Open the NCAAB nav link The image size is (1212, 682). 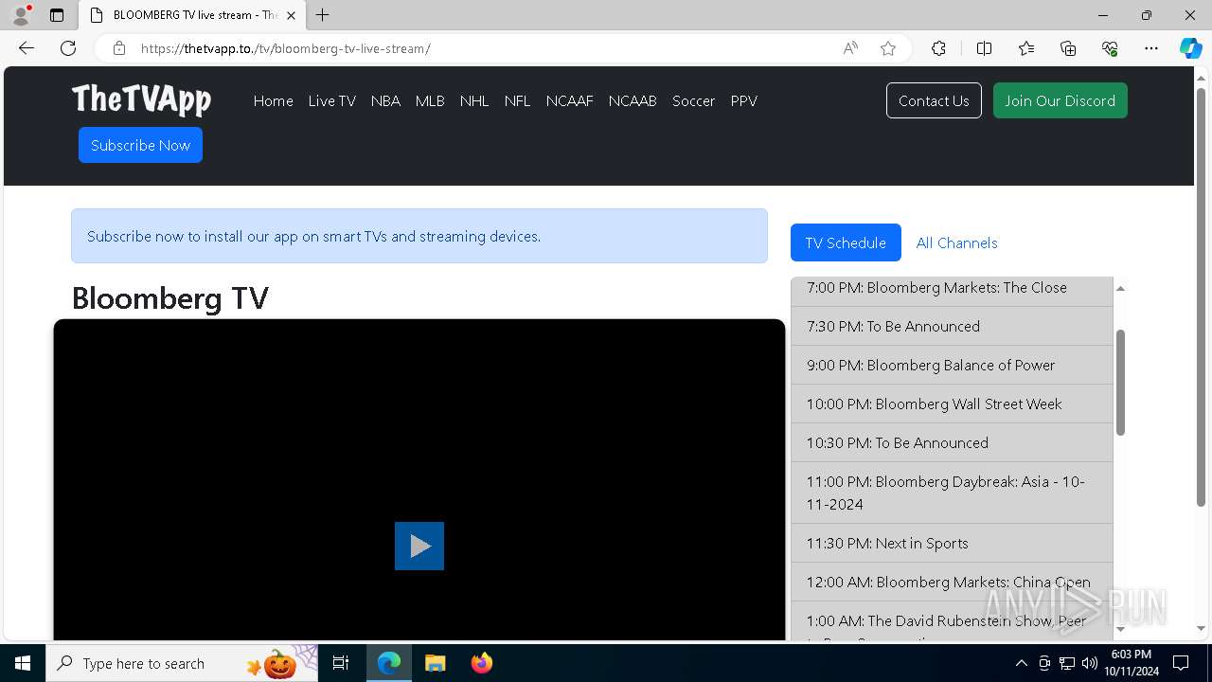click(633, 100)
